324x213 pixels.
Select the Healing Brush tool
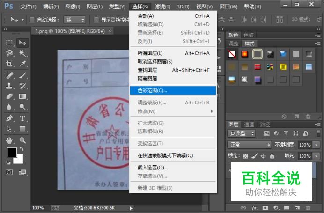pos(9,75)
